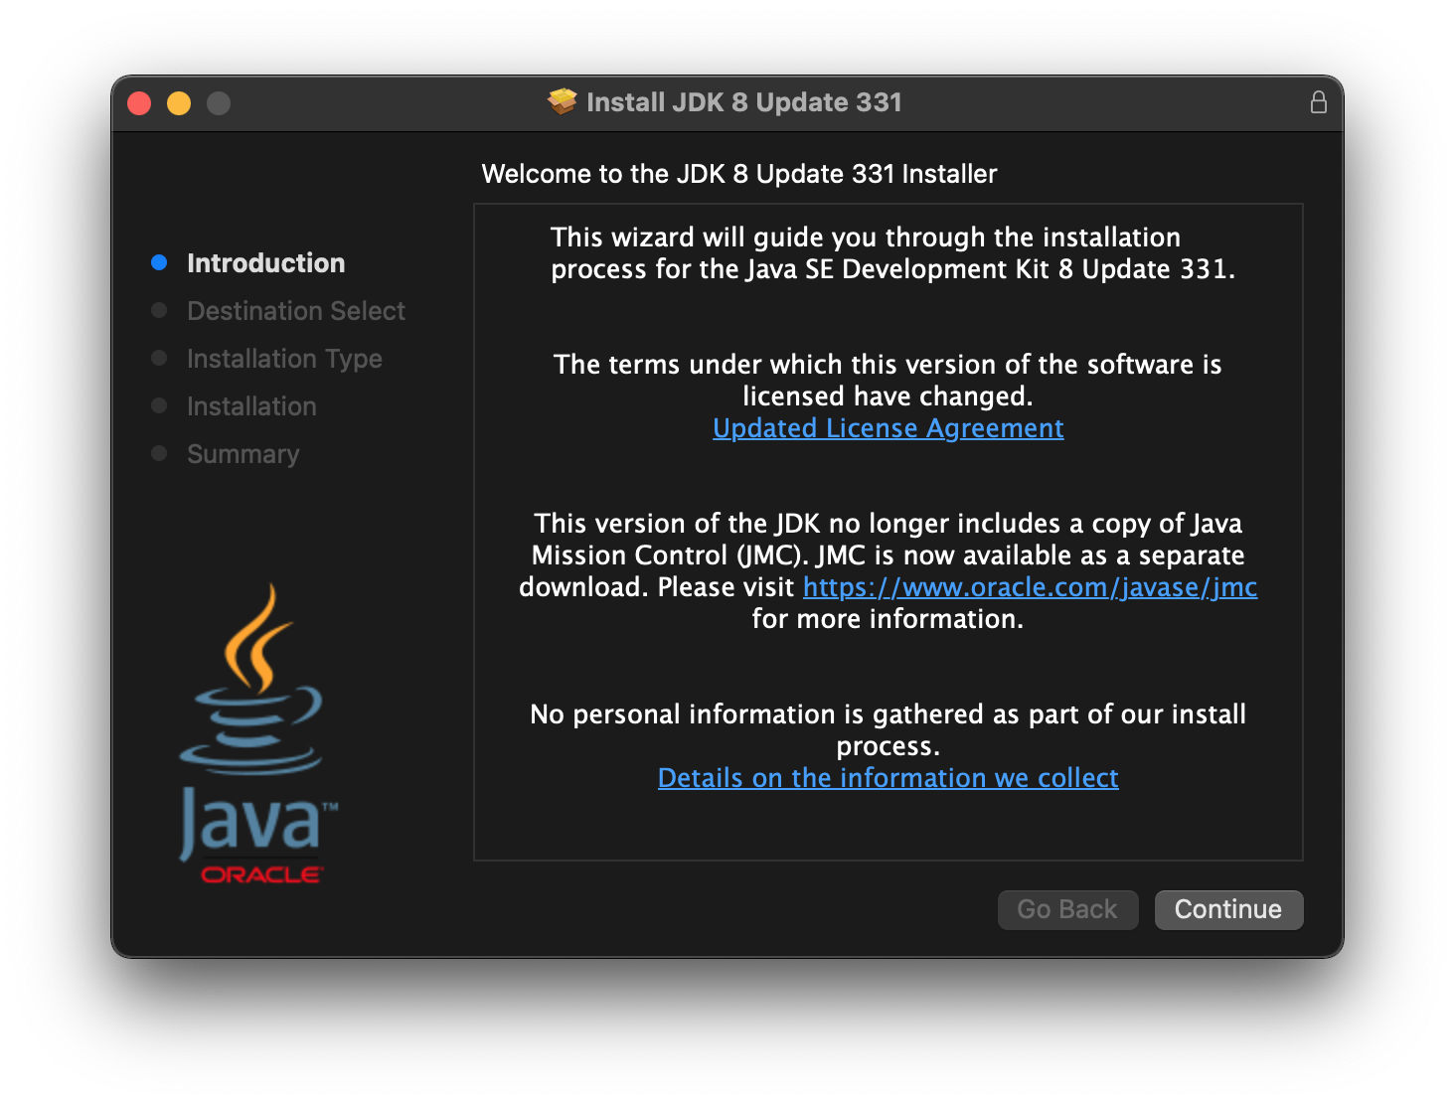This screenshot has height=1105, width=1455.
Task: Click 'No personal information is gathered' paragraph
Action: pyautogui.click(x=889, y=730)
